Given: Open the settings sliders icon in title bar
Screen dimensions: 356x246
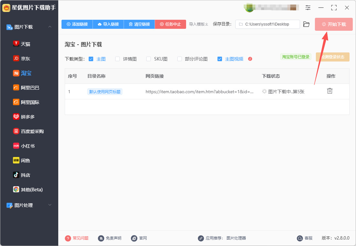Looking at the screenshot, I should click(308, 8).
